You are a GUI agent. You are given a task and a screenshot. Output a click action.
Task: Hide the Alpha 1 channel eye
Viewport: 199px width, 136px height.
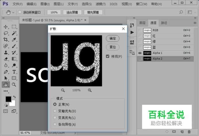point(140,53)
